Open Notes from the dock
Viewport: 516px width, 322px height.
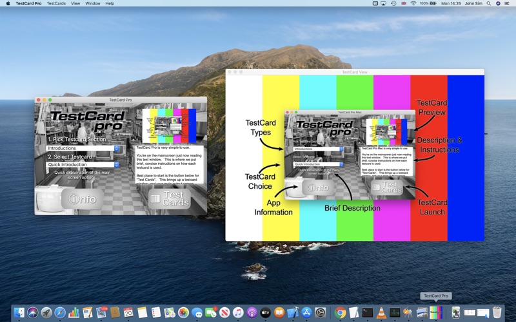coord(142,312)
